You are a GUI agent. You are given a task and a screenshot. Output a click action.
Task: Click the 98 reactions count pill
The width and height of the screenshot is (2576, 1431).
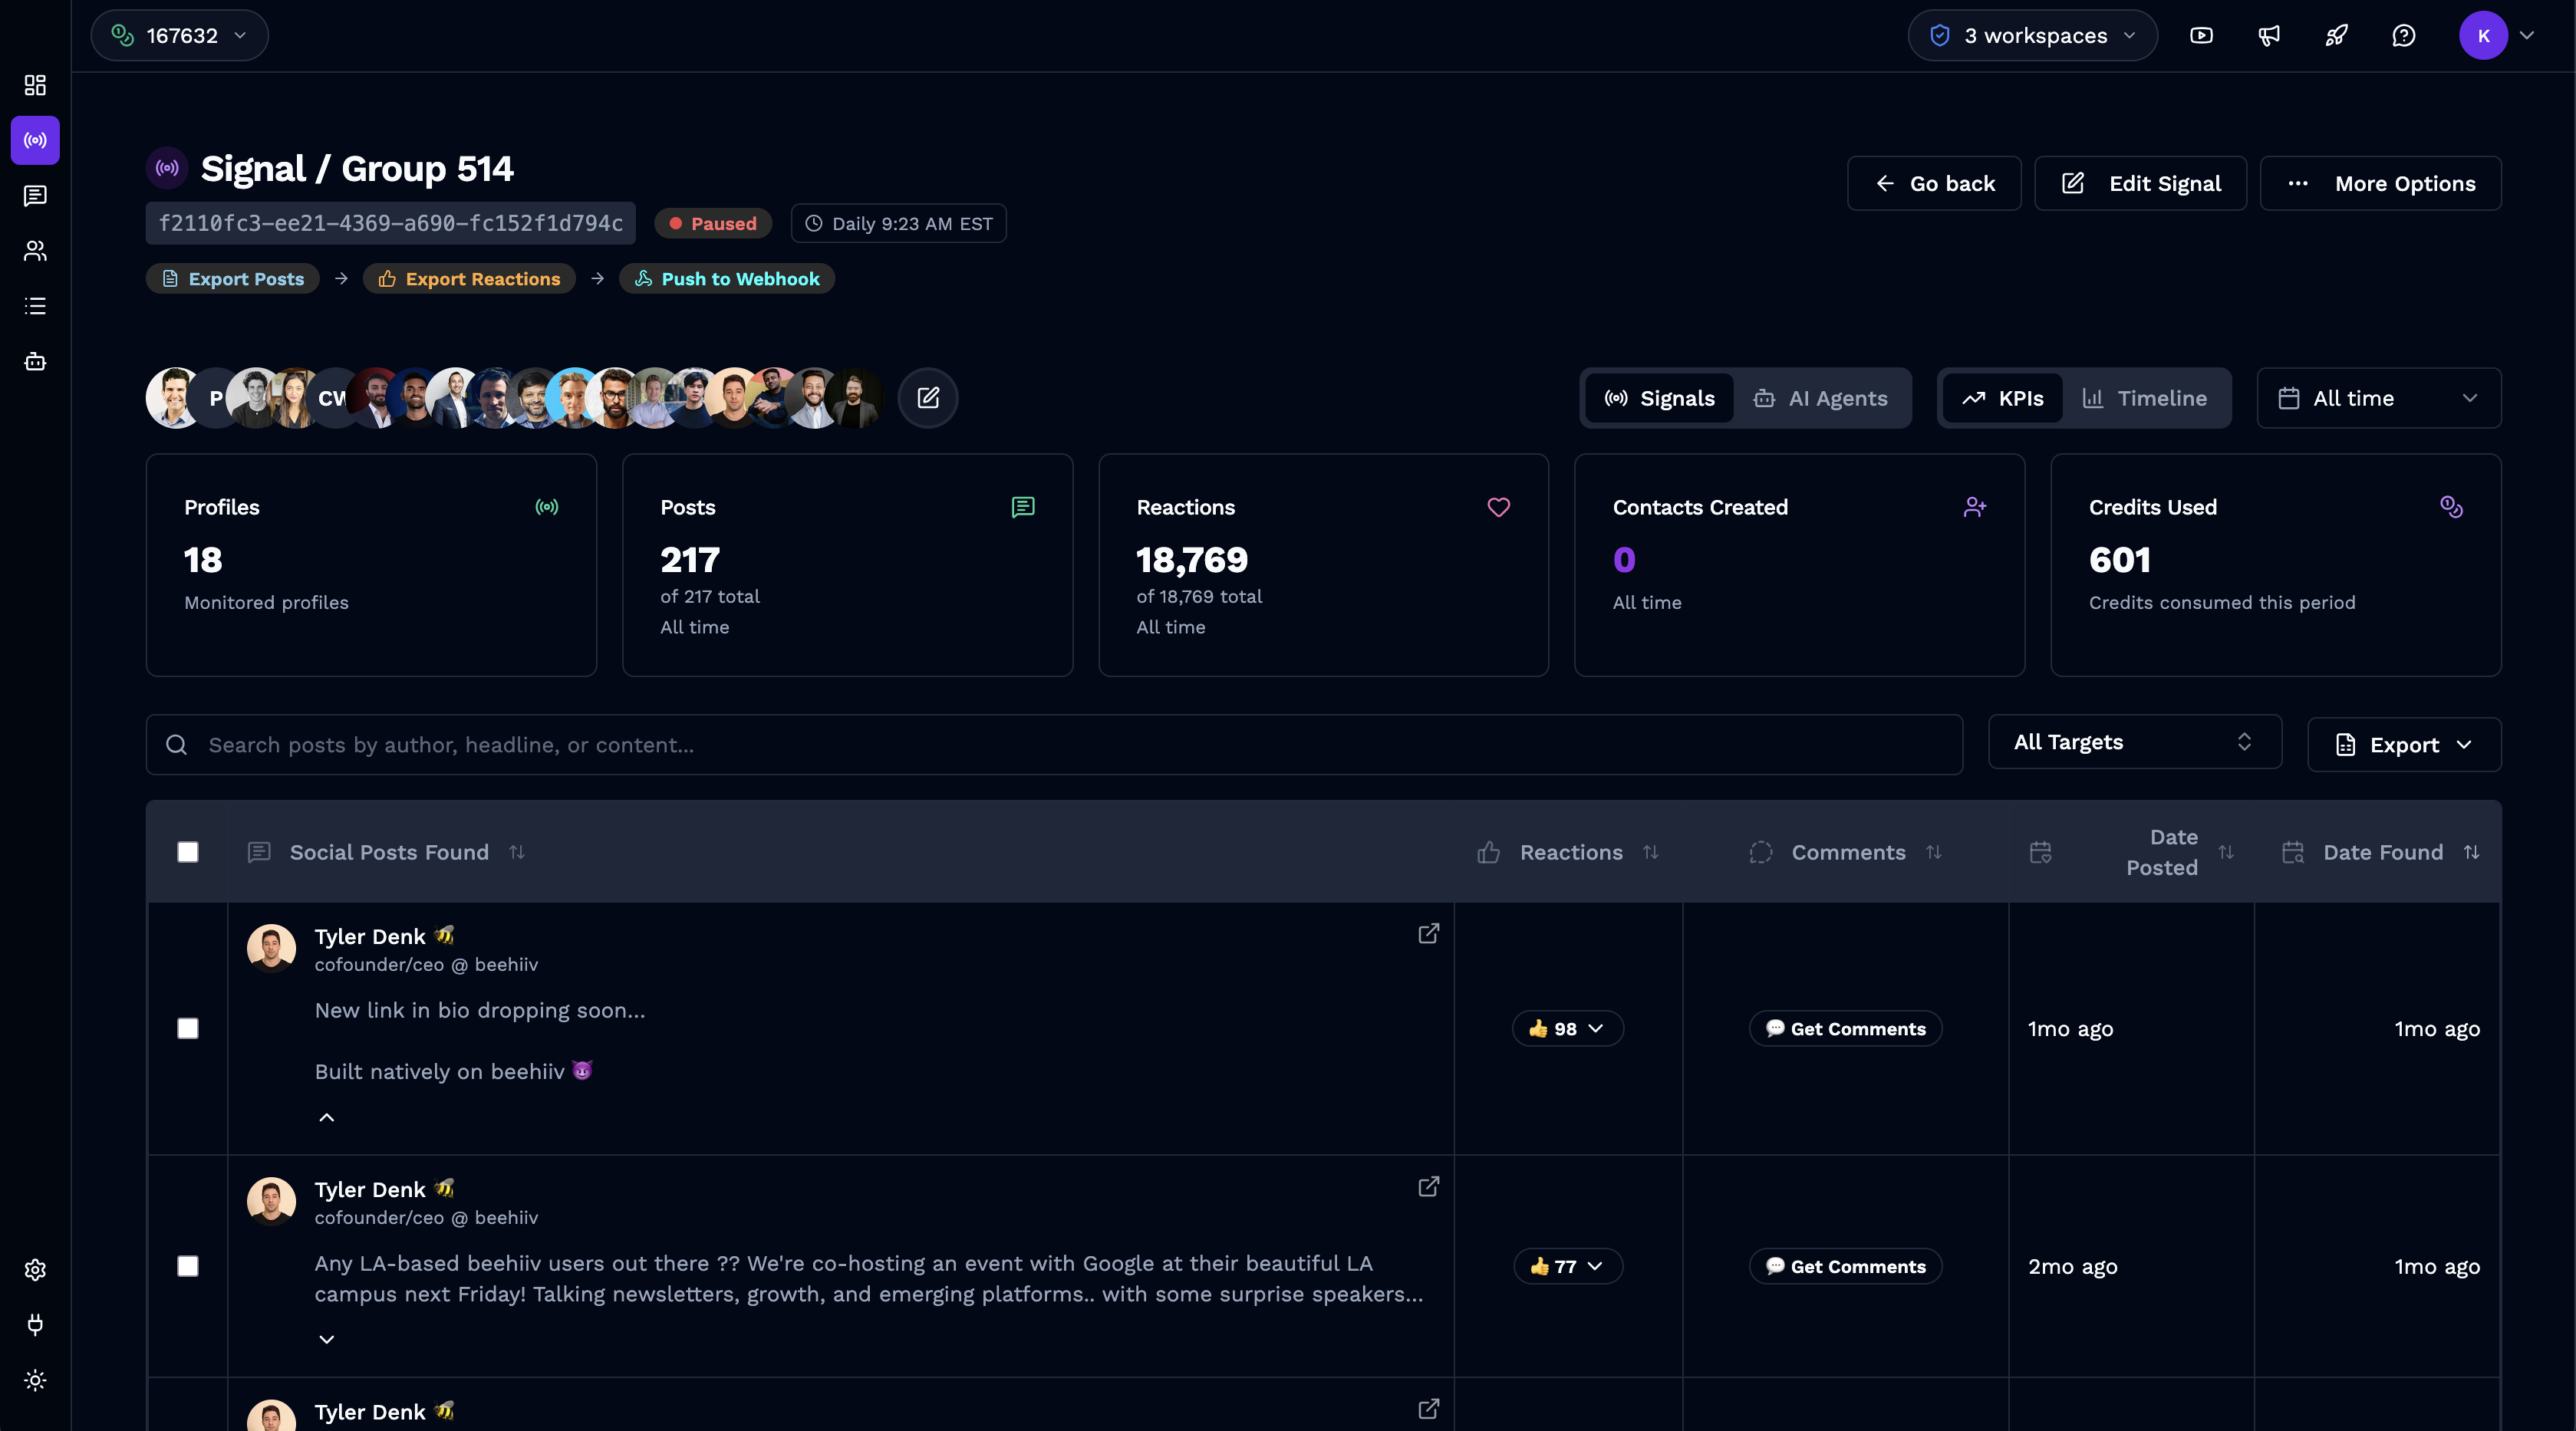1566,1028
